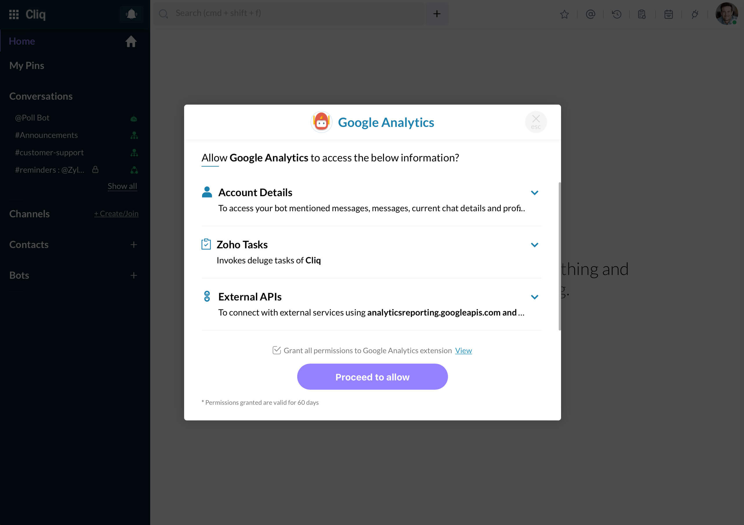Click 'Invokes deluge tasks of Cliq' text
The width and height of the screenshot is (744, 525).
click(x=268, y=260)
